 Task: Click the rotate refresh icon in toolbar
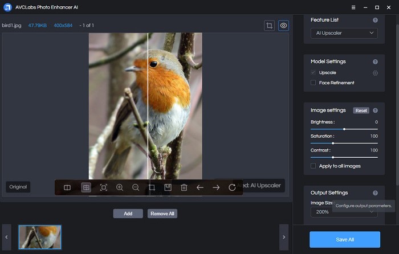click(232, 187)
